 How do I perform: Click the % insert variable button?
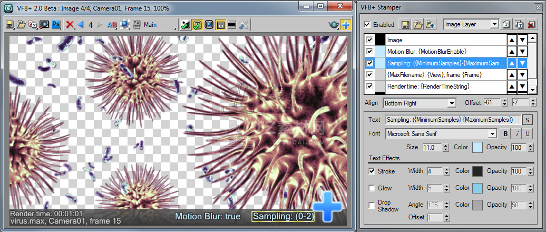click(x=526, y=120)
